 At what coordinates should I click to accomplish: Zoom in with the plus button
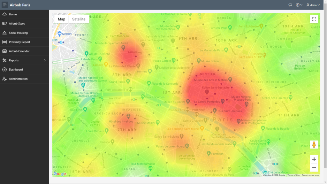(x=314, y=159)
